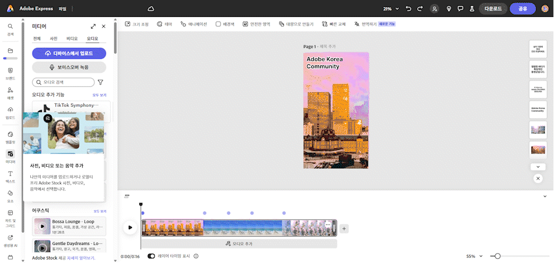Viewport: 554px width, 263px height.
Task: Click the Download (다운로드) button
Action: [x=493, y=9]
